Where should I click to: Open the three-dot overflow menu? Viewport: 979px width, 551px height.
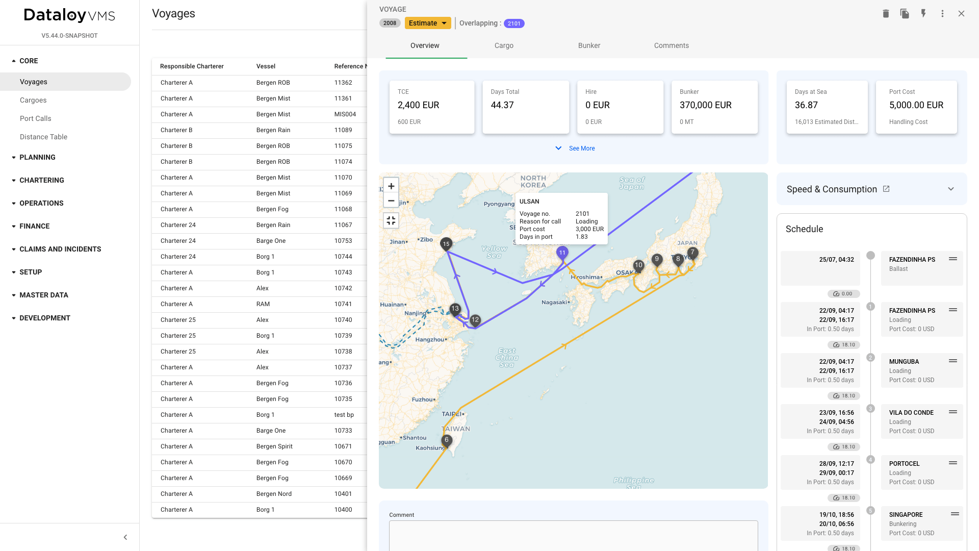tap(942, 14)
